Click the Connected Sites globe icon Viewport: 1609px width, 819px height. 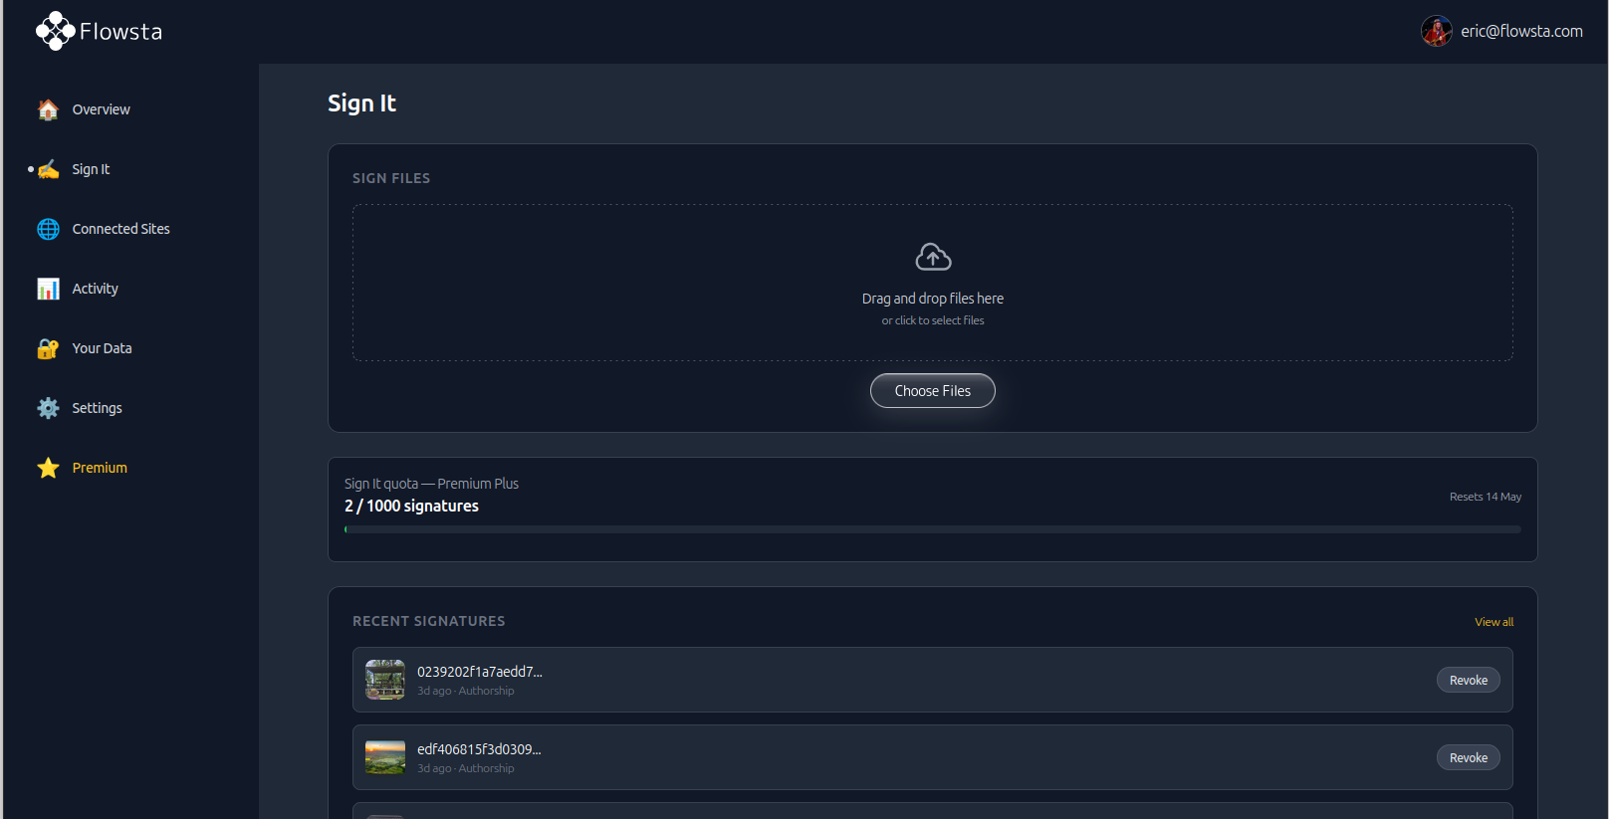coord(48,229)
